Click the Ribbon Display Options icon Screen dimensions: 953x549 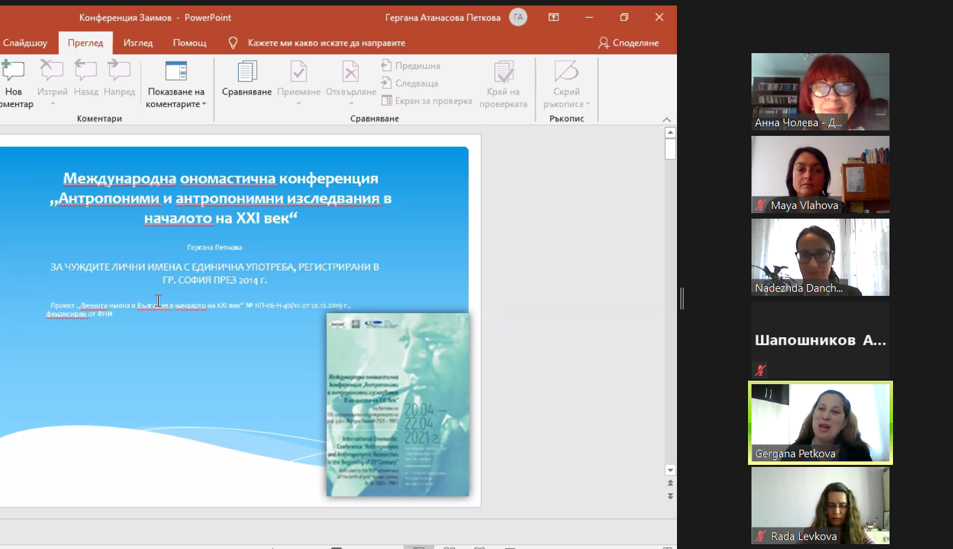point(553,17)
